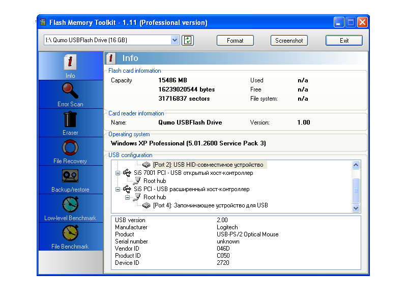Select Port 4 USB storage device entry
Image resolution: width=407 pixels, height=305 pixels.
pyautogui.click(x=210, y=205)
